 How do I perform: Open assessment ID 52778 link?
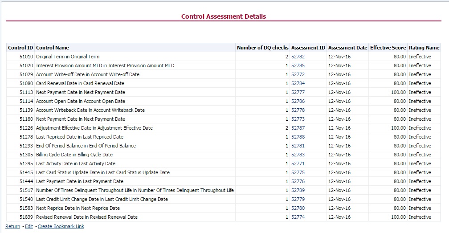click(x=298, y=110)
